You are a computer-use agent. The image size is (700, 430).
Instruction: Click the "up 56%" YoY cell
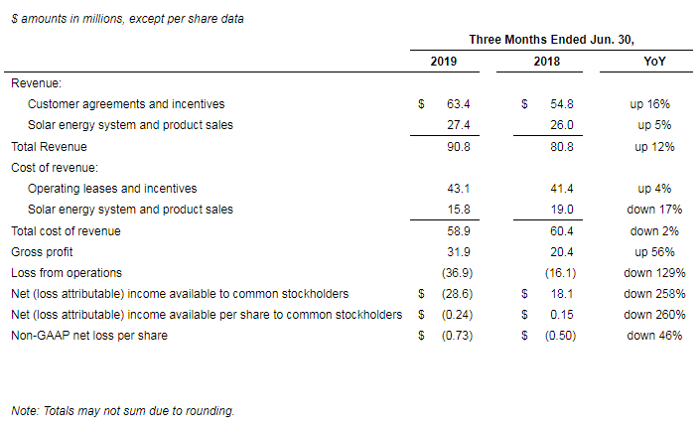pyautogui.click(x=654, y=252)
